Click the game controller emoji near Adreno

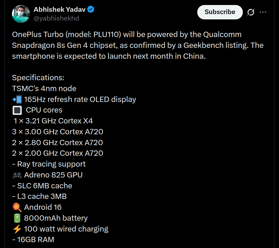17,175
